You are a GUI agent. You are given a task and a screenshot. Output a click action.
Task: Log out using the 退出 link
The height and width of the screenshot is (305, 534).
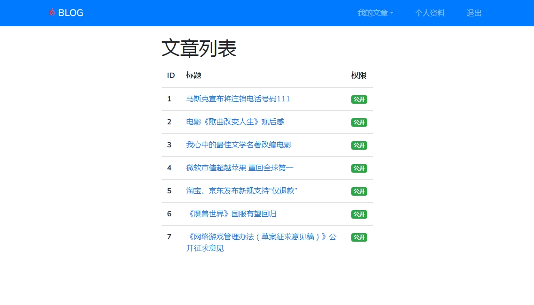474,13
